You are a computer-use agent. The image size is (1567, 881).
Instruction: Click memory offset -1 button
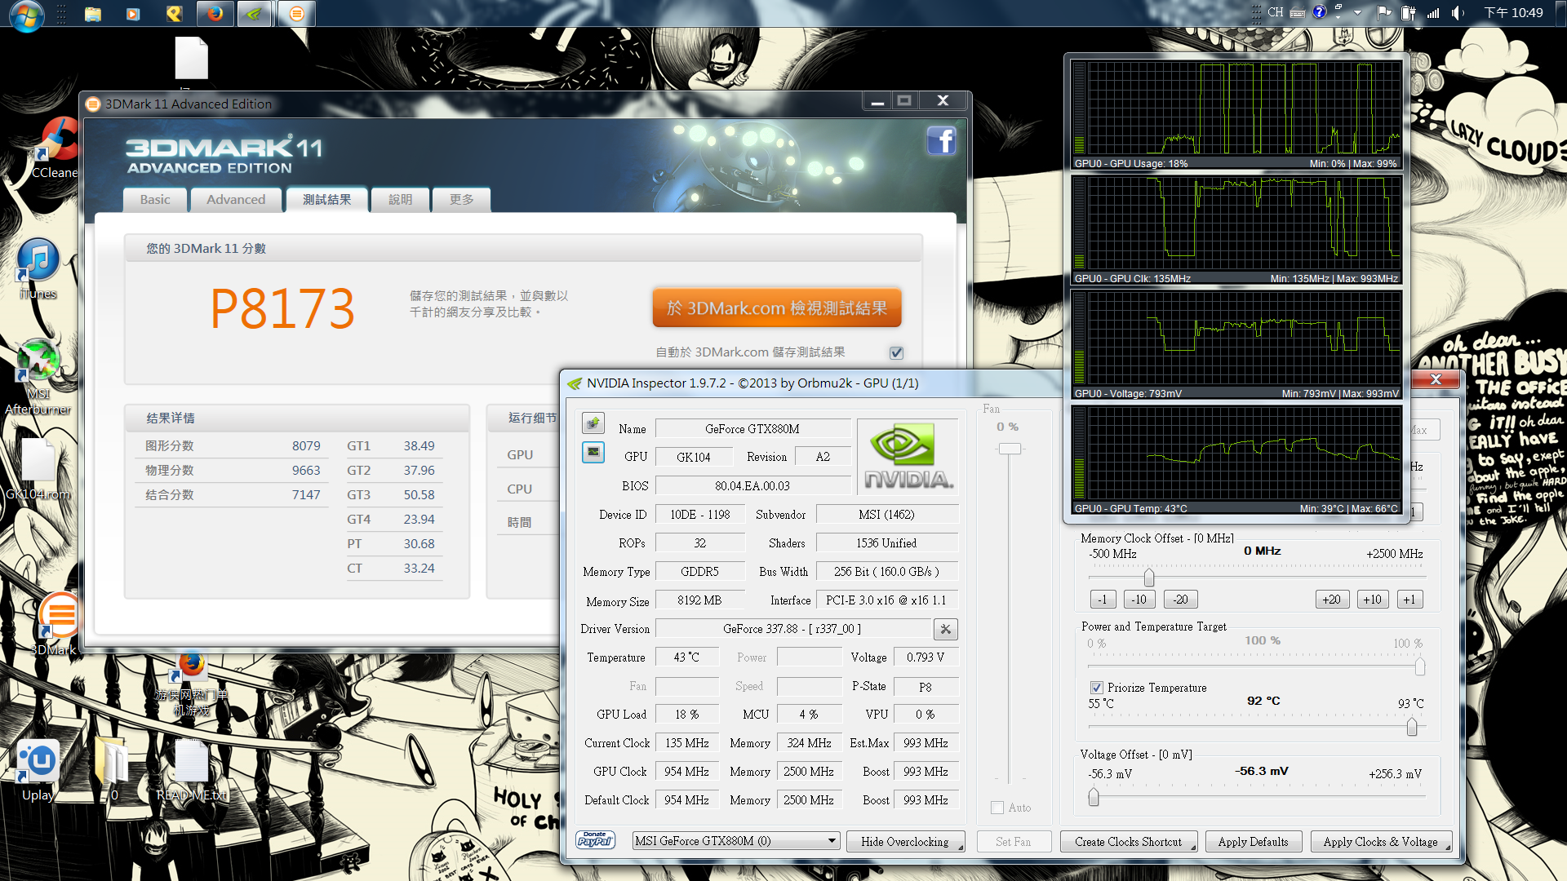pos(1102,600)
